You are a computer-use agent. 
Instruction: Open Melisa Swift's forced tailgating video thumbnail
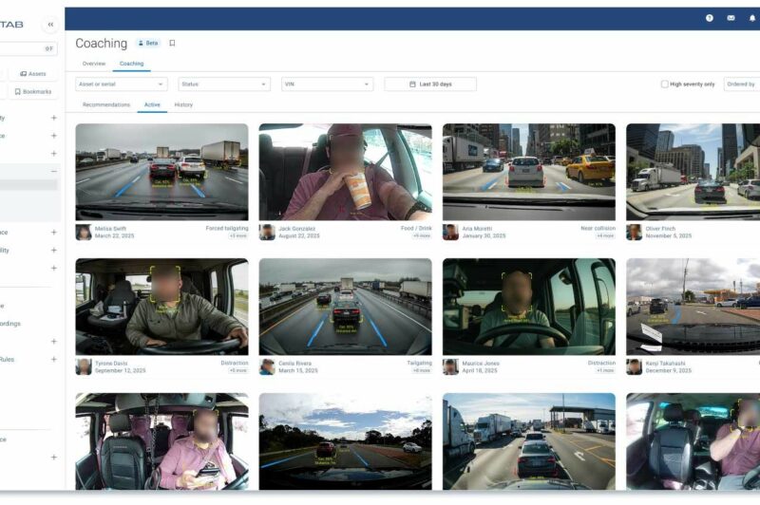pos(161,172)
